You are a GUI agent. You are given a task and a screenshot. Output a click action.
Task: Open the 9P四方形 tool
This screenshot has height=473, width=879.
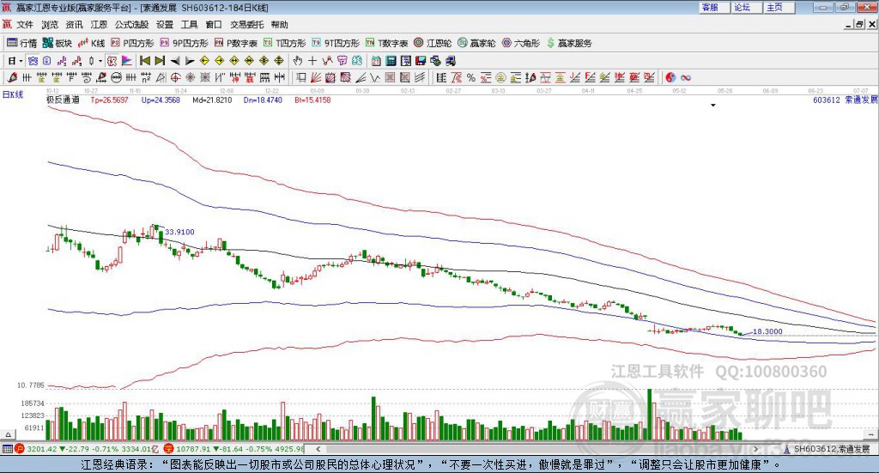click(184, 43)
